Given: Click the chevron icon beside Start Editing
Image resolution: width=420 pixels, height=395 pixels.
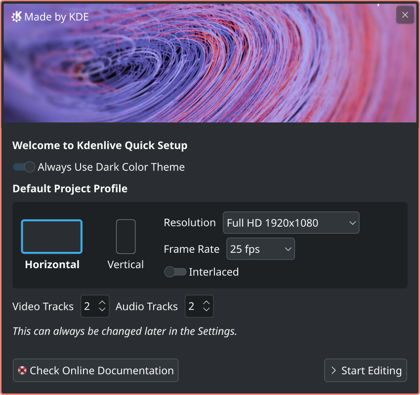Looking at the screenshot, I should 334,370.
